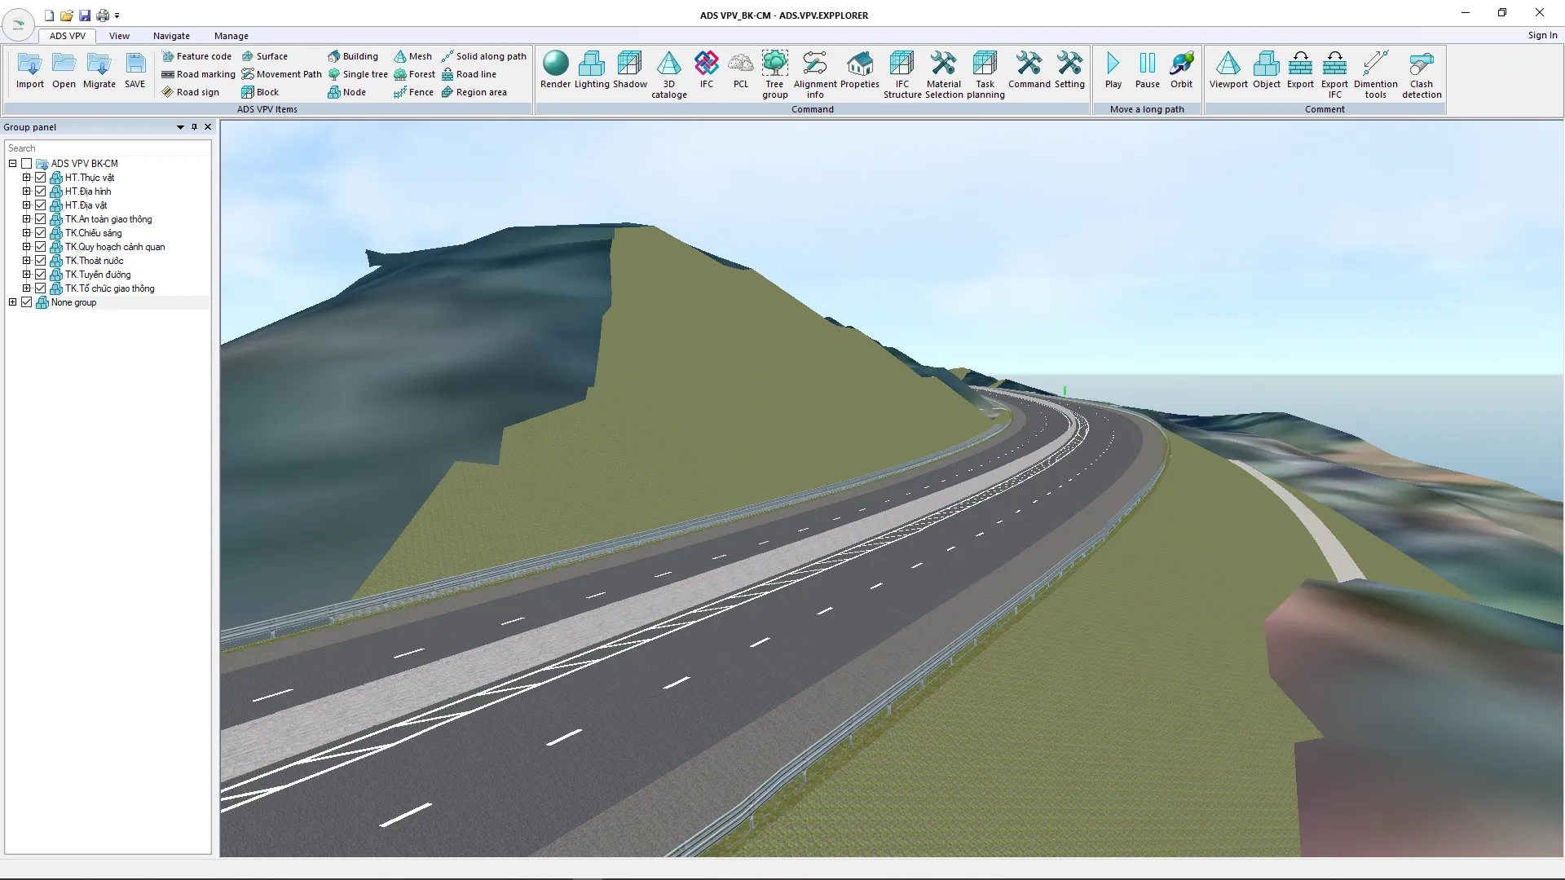This screenshot has height=880, width=1565.
Task: Toggle the None group checkbox
Action: click(x=26, y=302)
